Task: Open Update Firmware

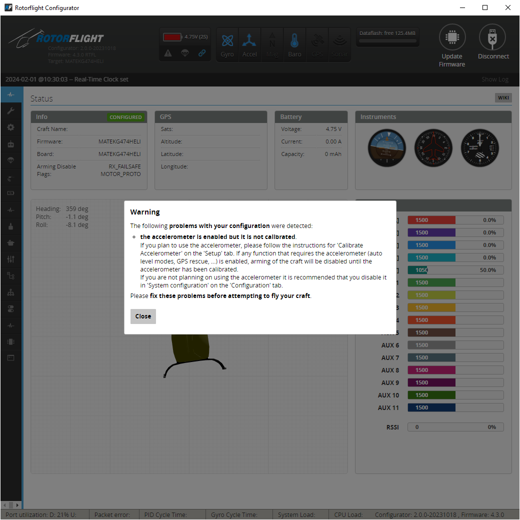Action: pyautogui.click(x=452, y=46)
